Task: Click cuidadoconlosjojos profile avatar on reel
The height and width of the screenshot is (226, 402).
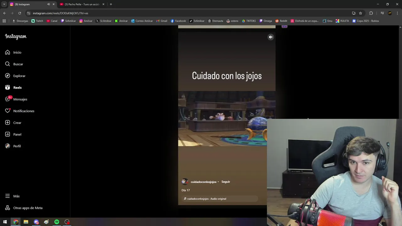Action: tap(185, 182)
